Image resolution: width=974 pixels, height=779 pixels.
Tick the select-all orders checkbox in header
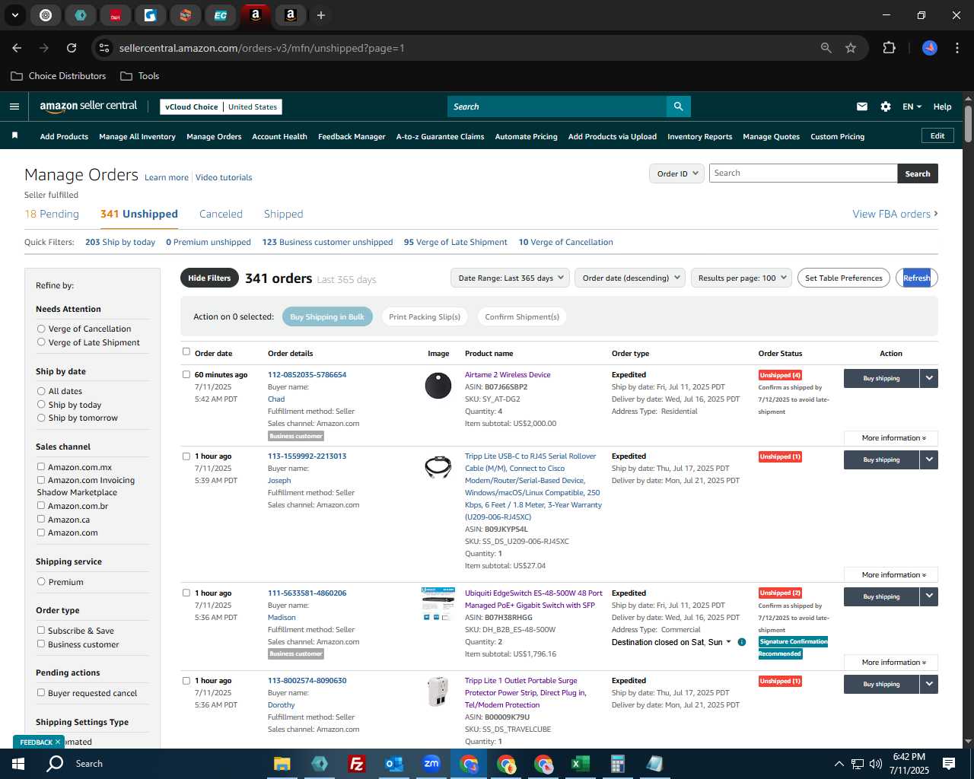click(x=186, y=351)
